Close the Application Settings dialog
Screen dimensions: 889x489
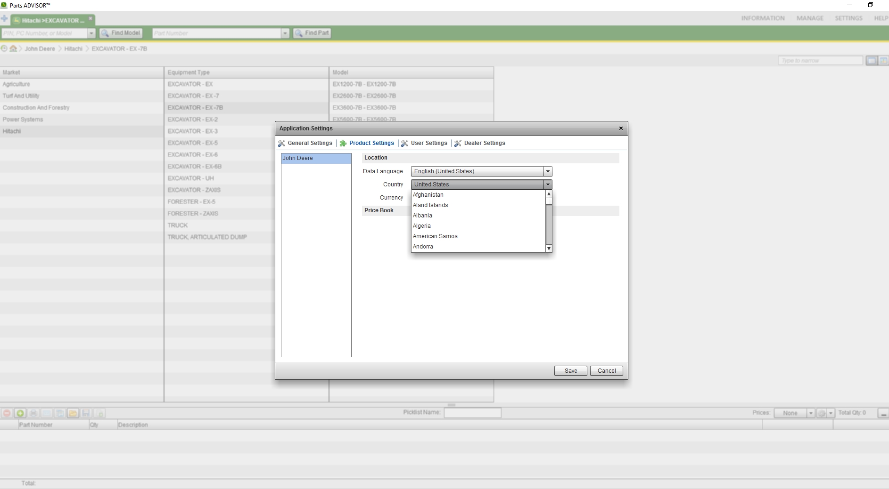[x=621, y=128]
